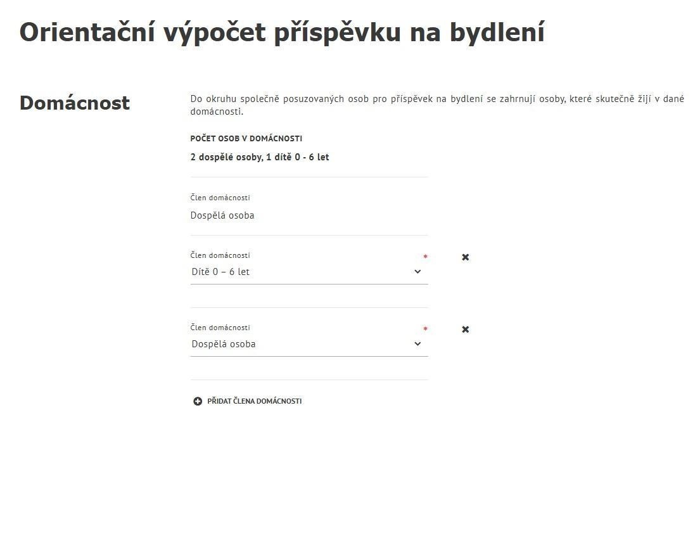Viewport: 700px width, 550px height.
Task: Click the summary 2 dospělé osoby, 1 dítě
Action: point(260,157)
